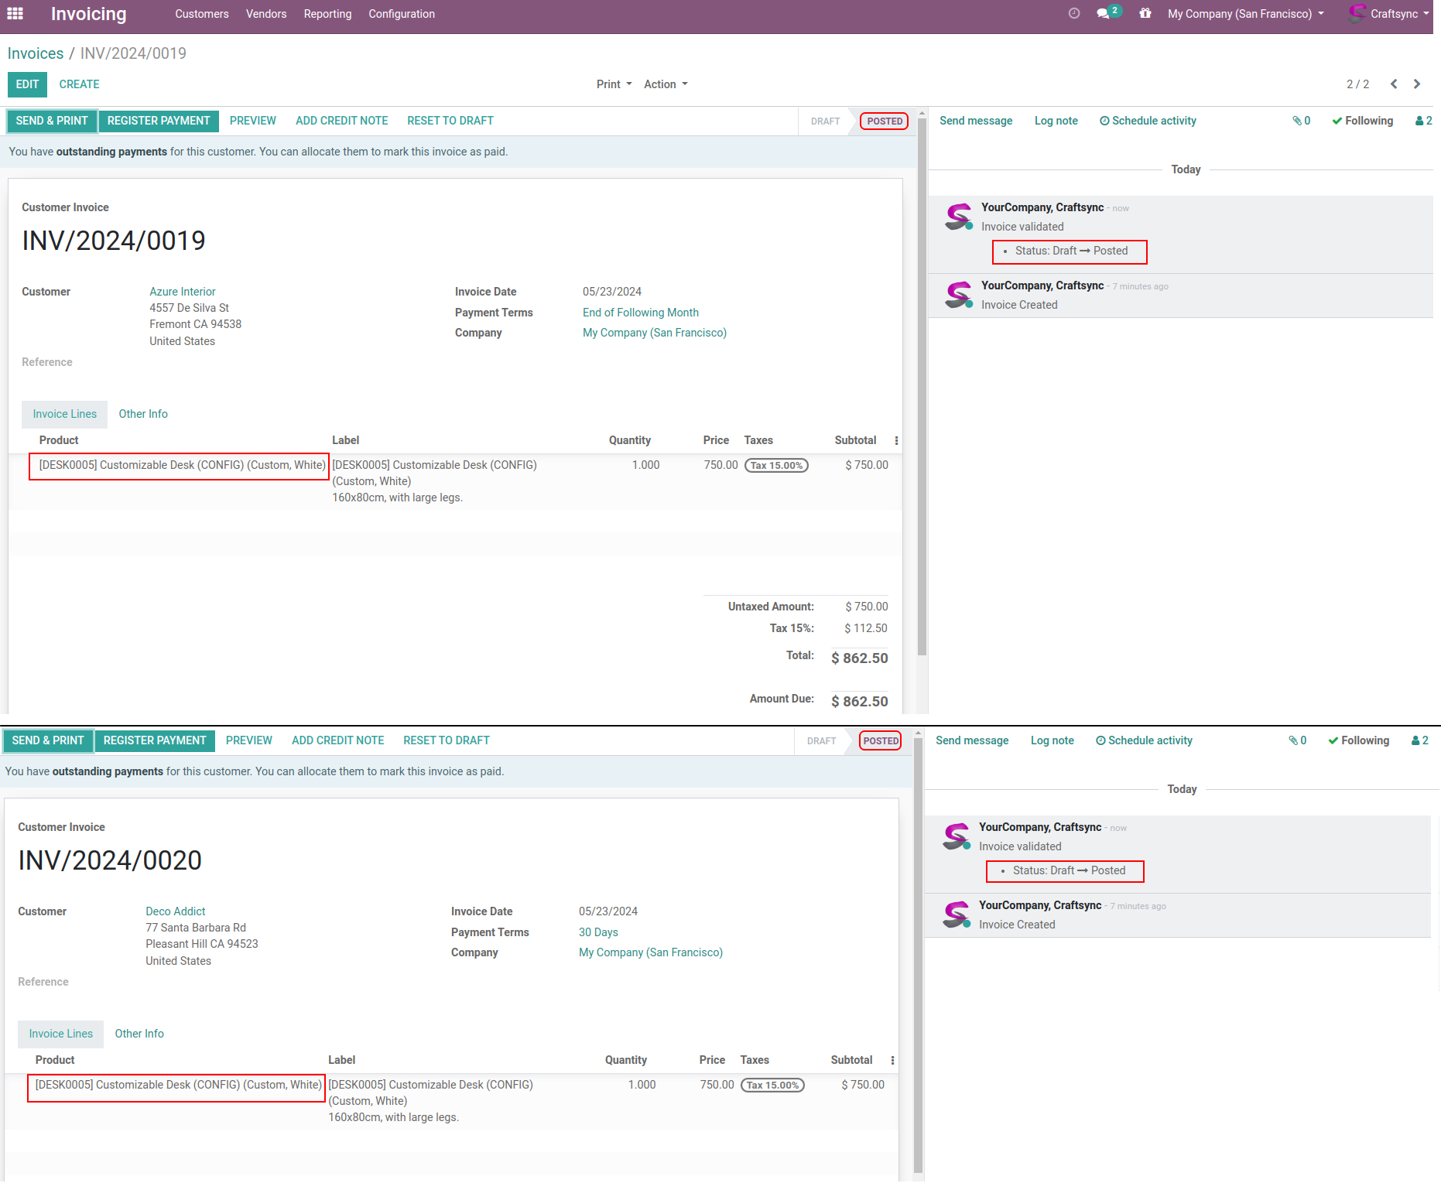This screenshot has height=1183, width=1441.
Task: Expand the Print dropdown
Action: 614,84
